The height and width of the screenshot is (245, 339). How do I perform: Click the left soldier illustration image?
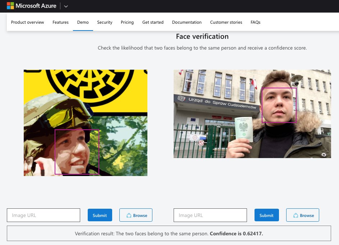86,123
